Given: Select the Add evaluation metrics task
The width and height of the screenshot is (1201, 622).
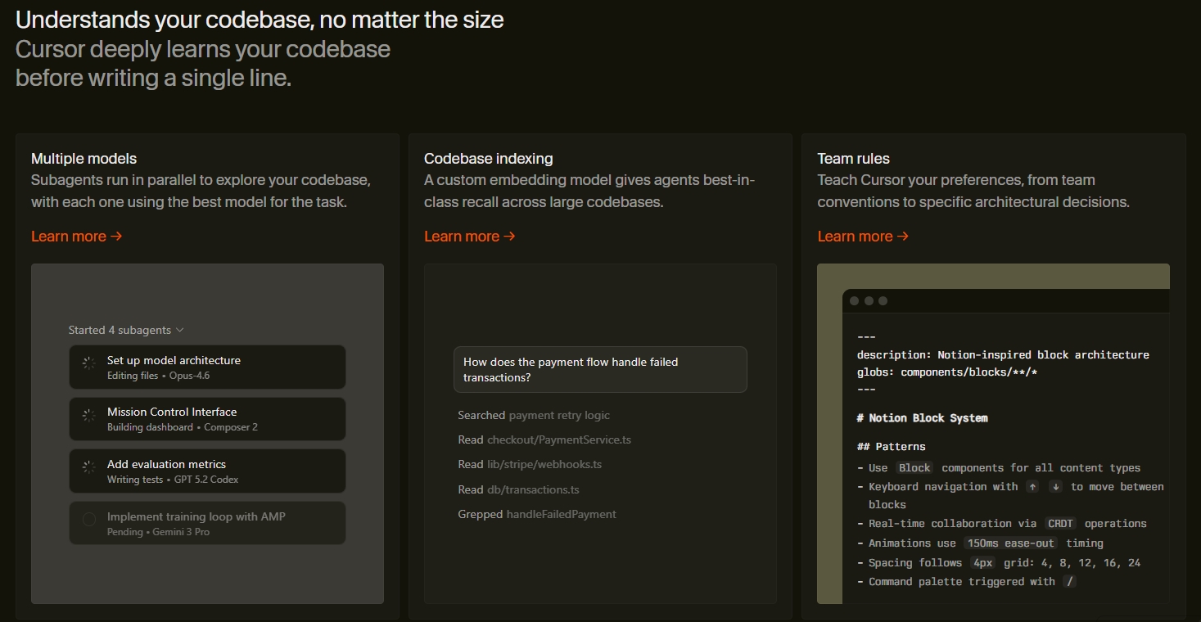Looking at the screenshot, I should click(x=207, y=471).
